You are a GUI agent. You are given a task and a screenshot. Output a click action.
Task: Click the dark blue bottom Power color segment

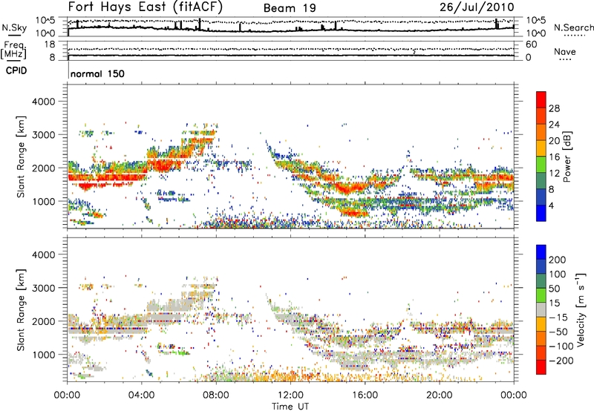[541, 213]
